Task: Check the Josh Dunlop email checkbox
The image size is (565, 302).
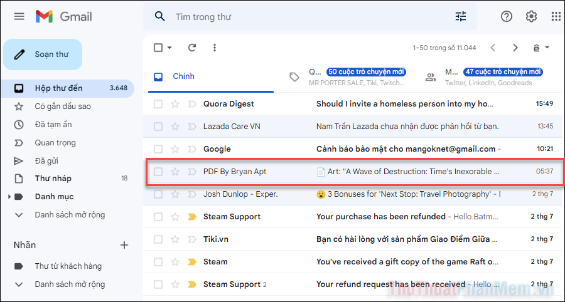Action: pyautogui.click(x=158, y=194)
